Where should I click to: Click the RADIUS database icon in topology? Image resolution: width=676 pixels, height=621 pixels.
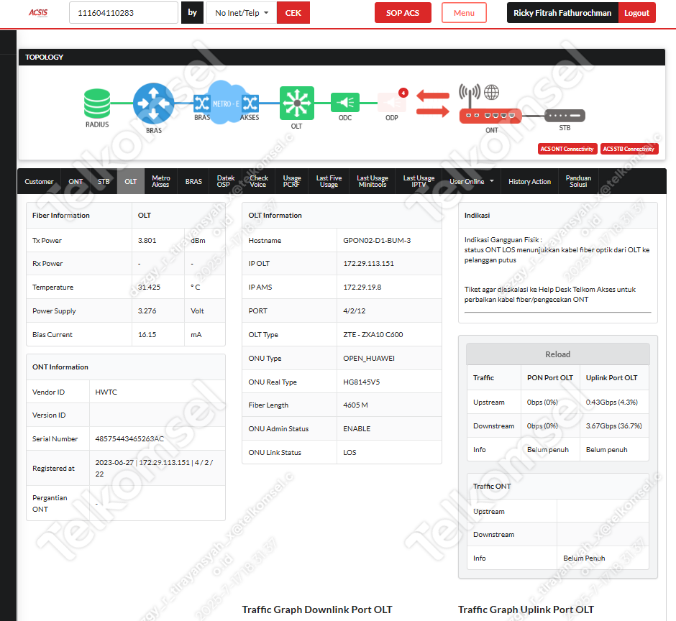pos(97,103)
